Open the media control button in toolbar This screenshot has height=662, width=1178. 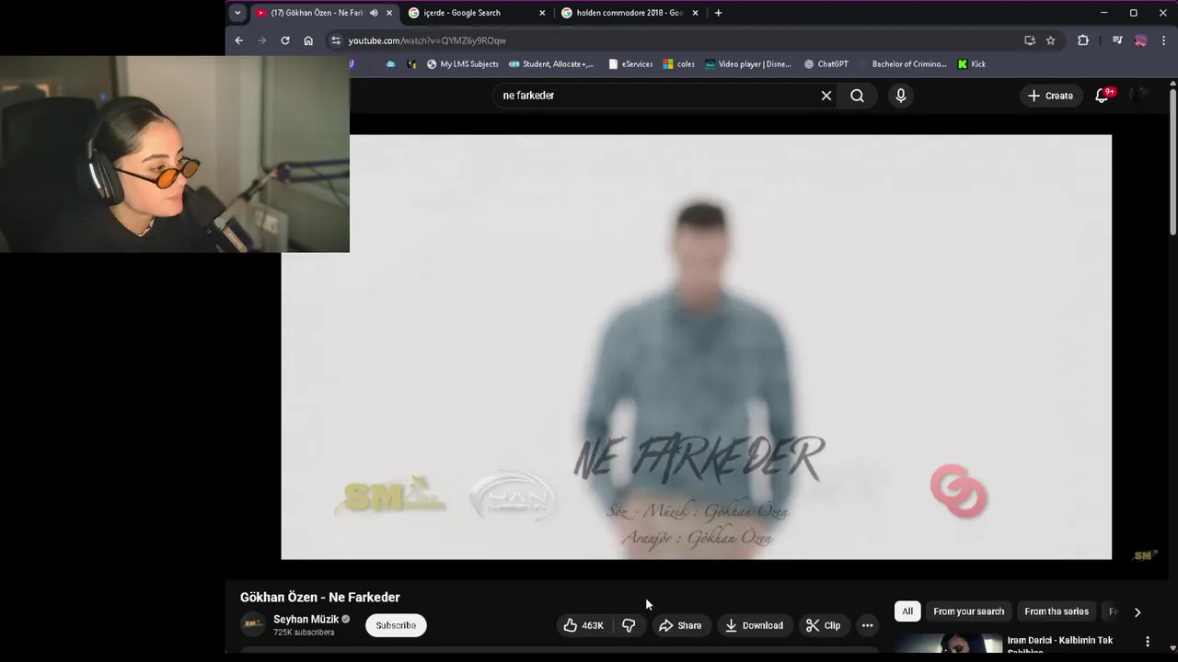coord(1117,40)
